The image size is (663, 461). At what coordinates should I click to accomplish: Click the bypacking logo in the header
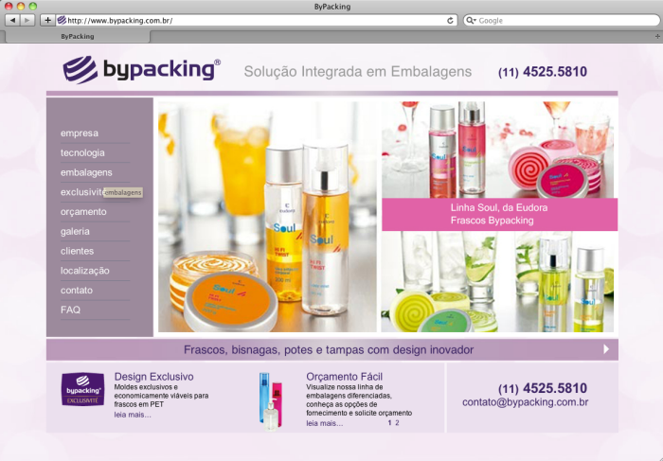point(142,69)
